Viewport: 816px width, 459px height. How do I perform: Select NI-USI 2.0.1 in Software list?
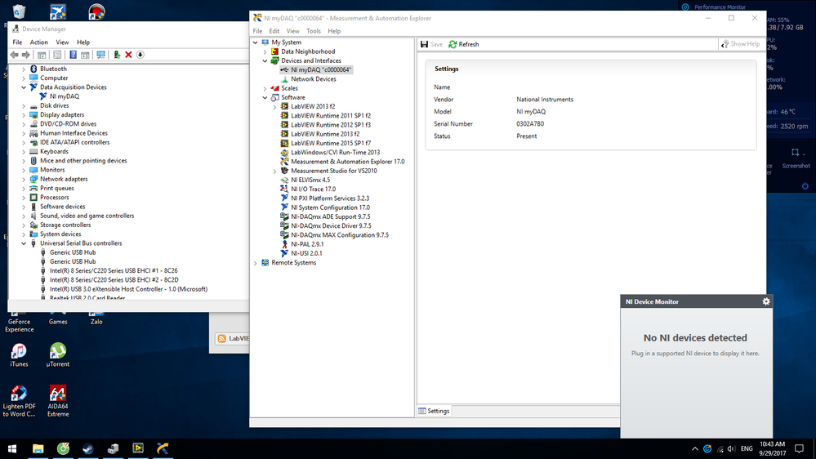(x=306, y=253)
